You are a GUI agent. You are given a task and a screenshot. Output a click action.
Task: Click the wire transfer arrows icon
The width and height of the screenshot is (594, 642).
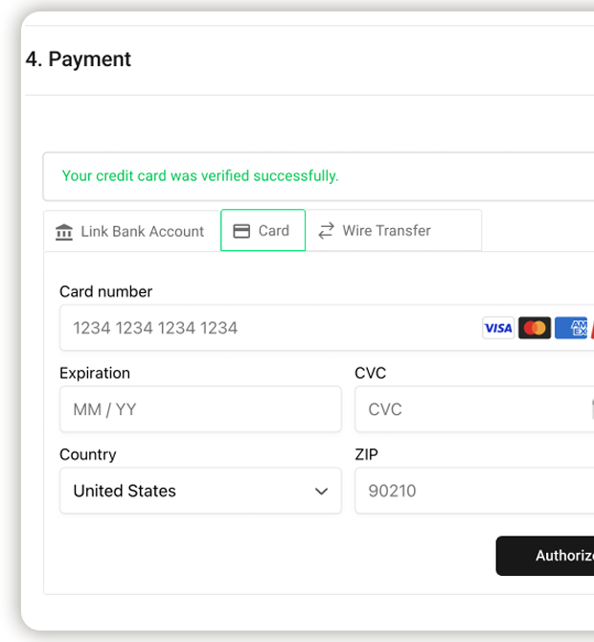click(x=326, y=231)
